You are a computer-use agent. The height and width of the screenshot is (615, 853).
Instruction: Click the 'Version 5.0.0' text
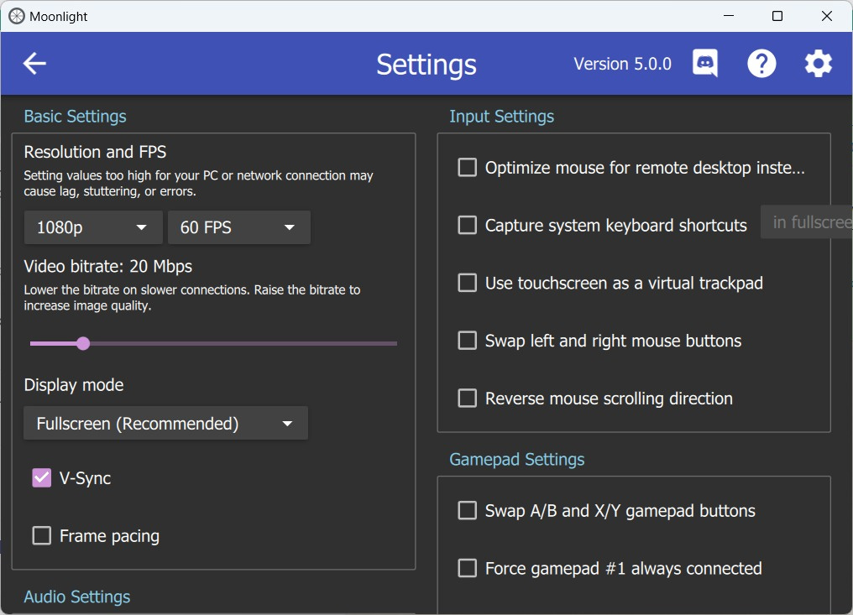click(x=622, y=64)
